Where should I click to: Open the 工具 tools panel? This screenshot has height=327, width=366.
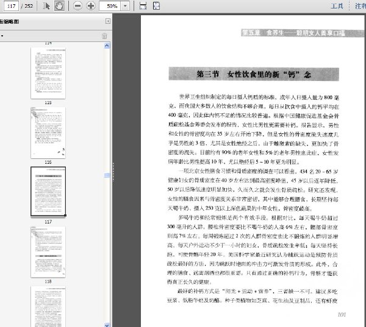click(337, 6)
